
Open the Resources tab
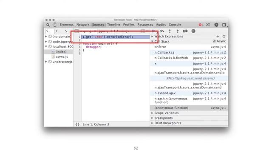click(145, 25)
